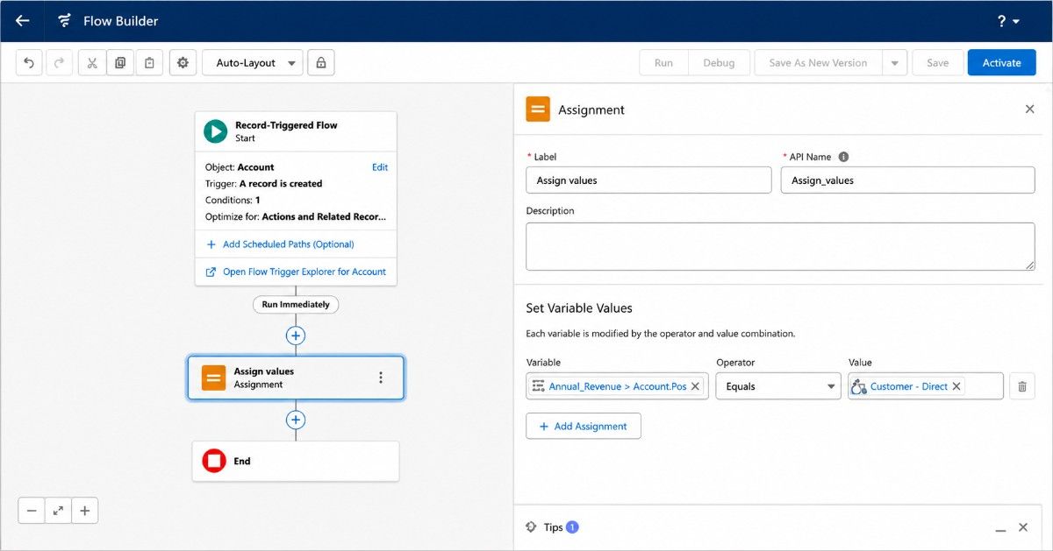Click the Conditions: 1 text
Image resolution: width=1053 pixels, height=551 pixels.
pyautogui.click(x=233, y=201)
